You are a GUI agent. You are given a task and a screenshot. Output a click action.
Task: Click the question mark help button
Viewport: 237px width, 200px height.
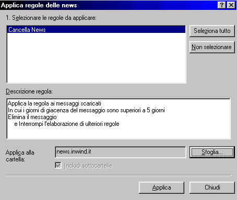[x=222, y=5]
